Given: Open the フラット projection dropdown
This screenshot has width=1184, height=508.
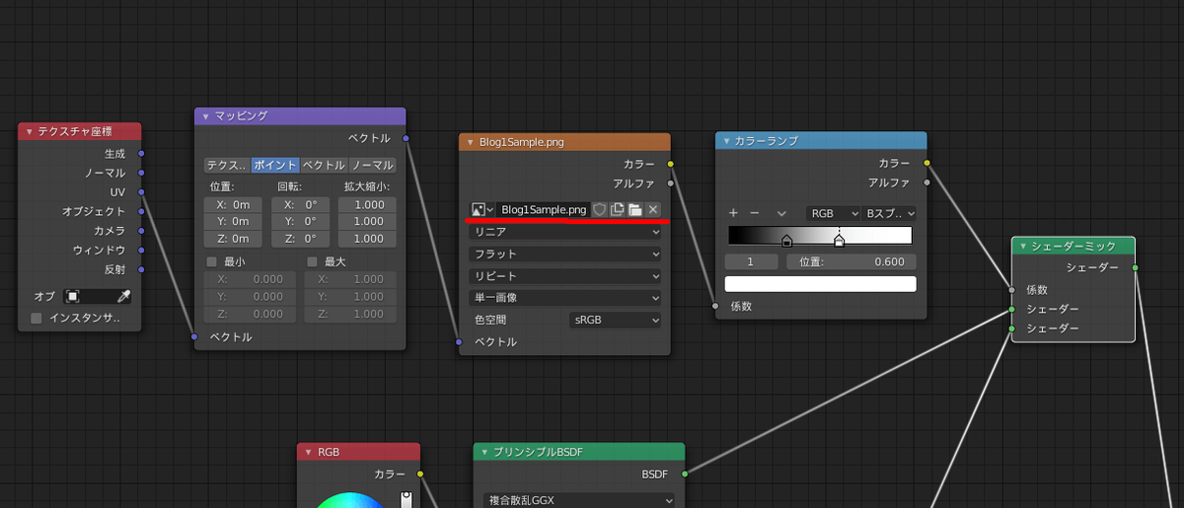Looking at the screenshot, I should click(x=565, y=254).
